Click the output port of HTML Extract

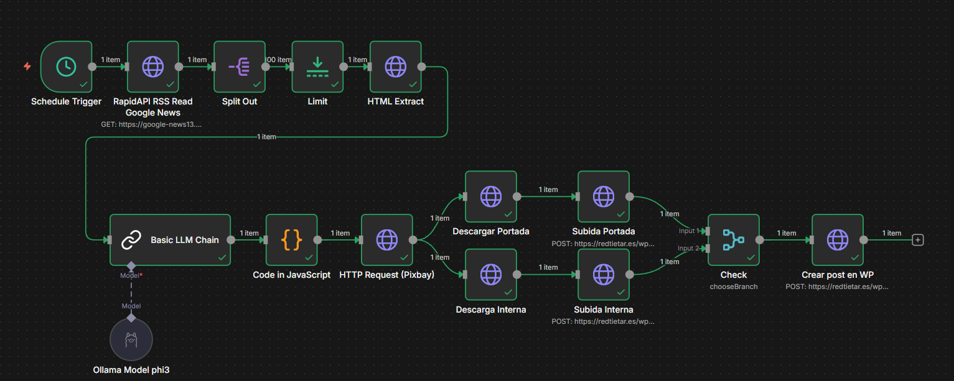click(x=421, y=67)
